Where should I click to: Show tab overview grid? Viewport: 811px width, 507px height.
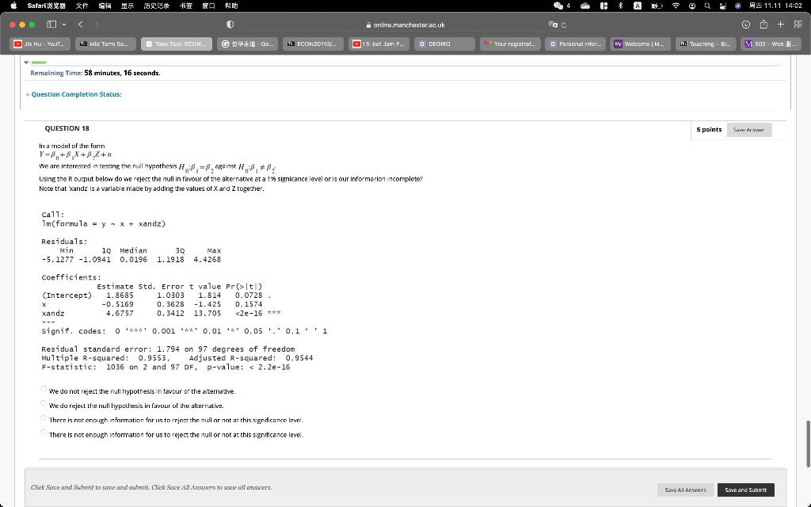(798, 25)
